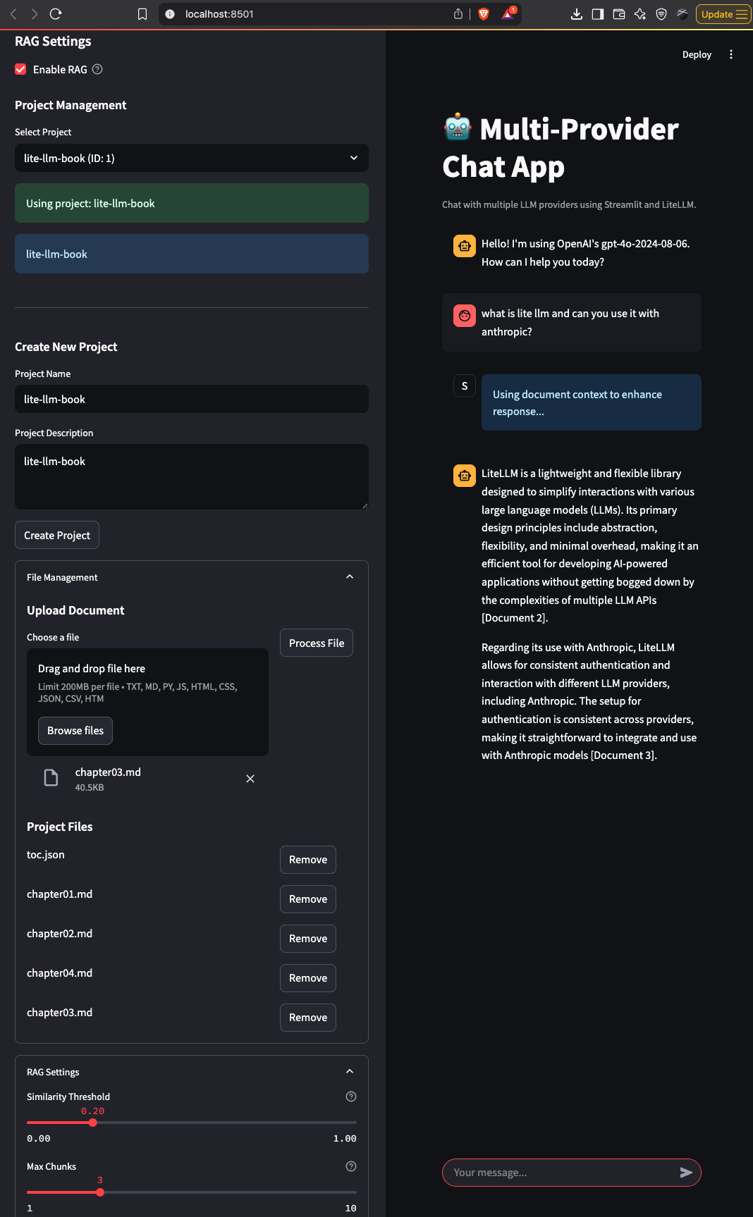Open Brave Rewards triangle icon
The width and height of the screenshot is (753, 1217).
(508, 14)
